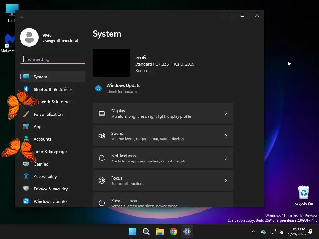319x239 pixels.
Task: Click the muted volume tray icon
Action: coord(281,232)
